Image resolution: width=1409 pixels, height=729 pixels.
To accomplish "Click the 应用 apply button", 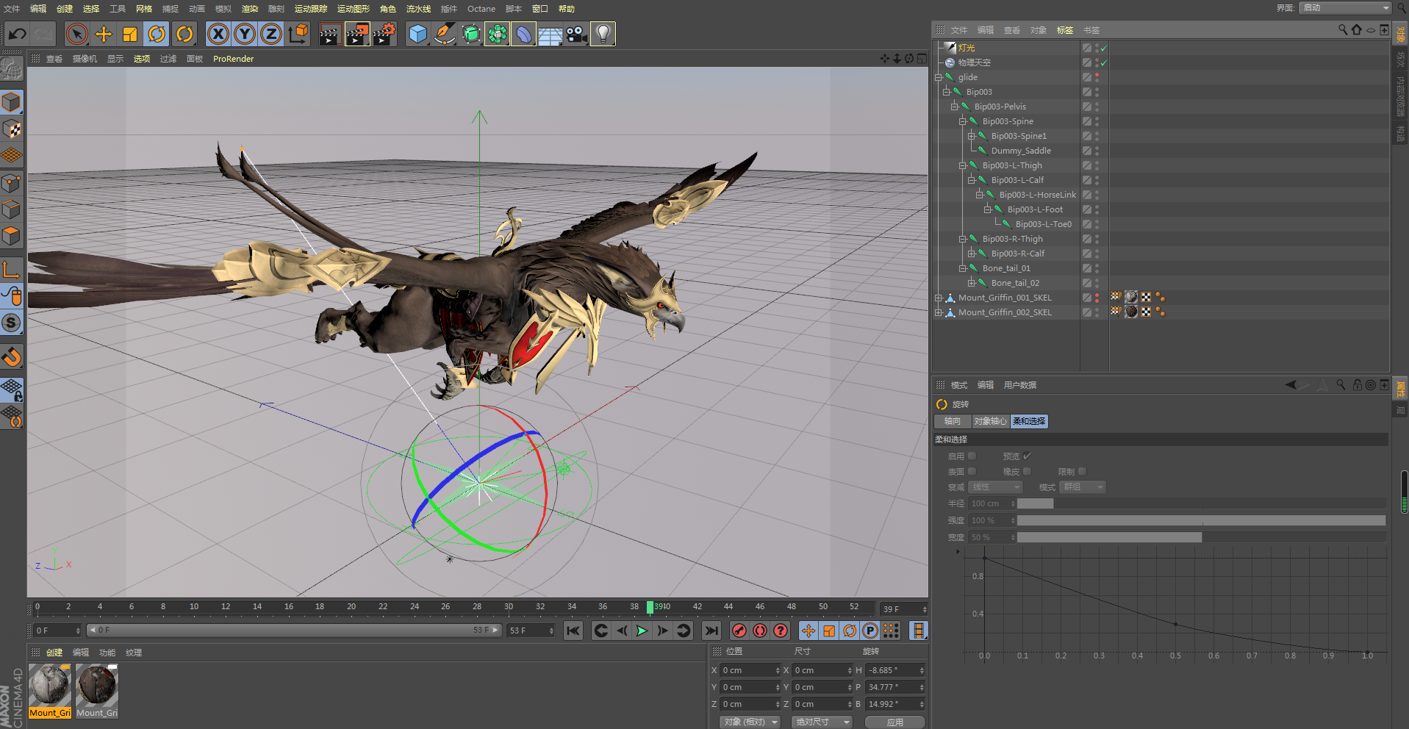I will [x=894, y=722].
